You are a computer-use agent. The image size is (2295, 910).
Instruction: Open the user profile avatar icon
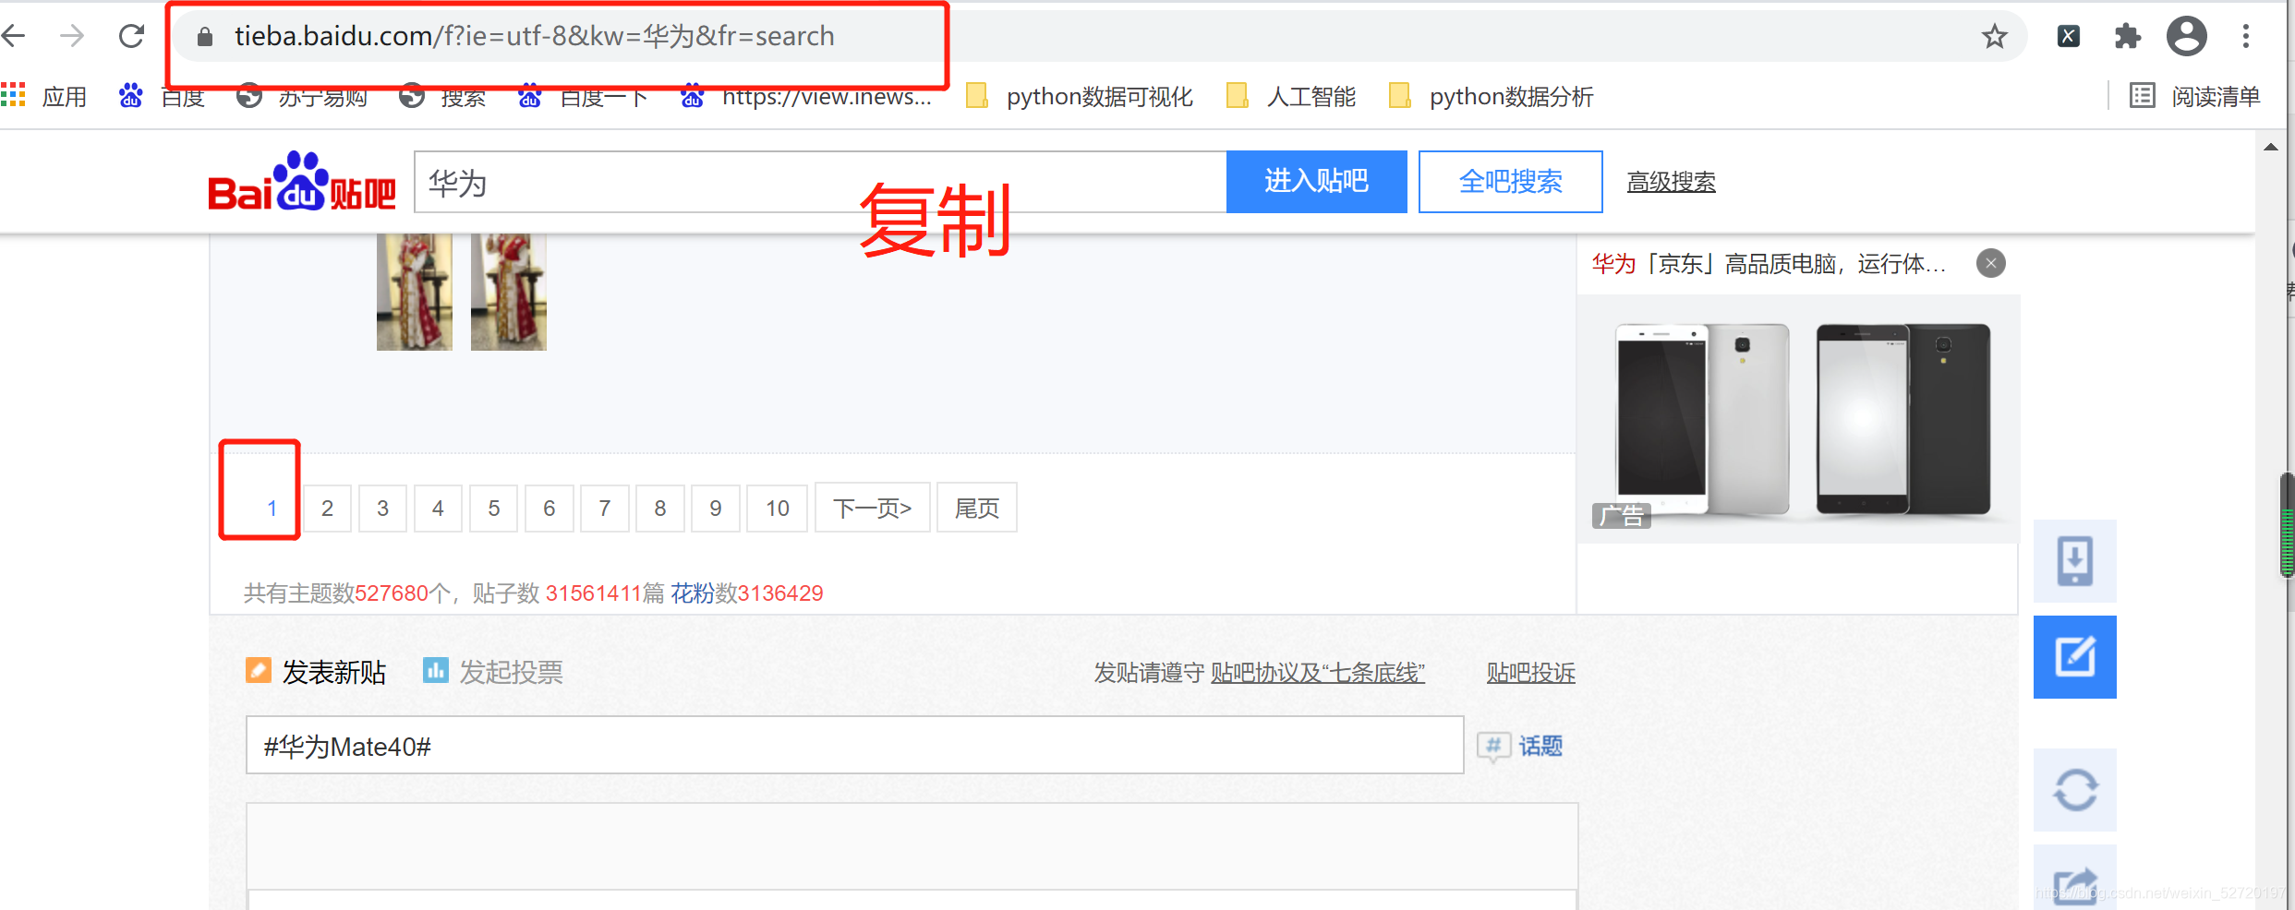click(2186, 36)
